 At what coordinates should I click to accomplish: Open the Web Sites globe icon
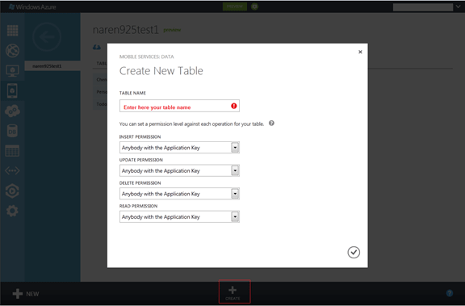click(12, 51)
